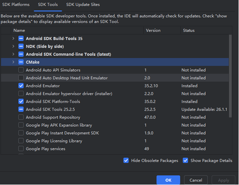The height and width of the screenshot is (185, 239).
Task: Toggle the Android SDK Tools 25.2.5 partial checkbox
Action: click(21, 109)
